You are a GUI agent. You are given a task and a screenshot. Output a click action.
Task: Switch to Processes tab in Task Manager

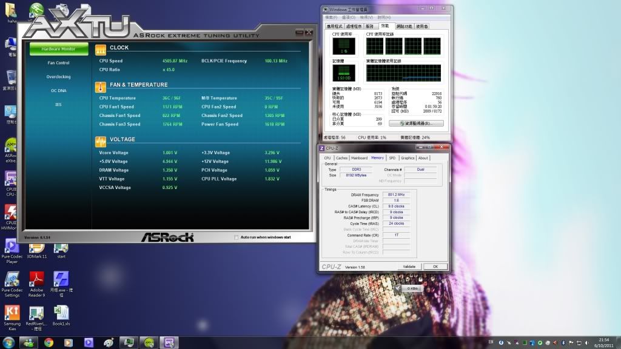pyautogui.click(x=354, y=27)
